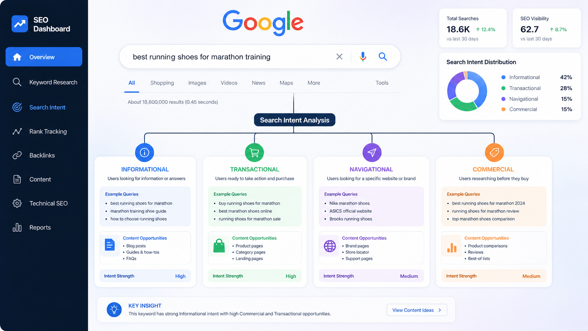Open Technical SEO in the sidebar
Image resolution: width=588 pixels, height=331 pixels.
coord(44,203)
